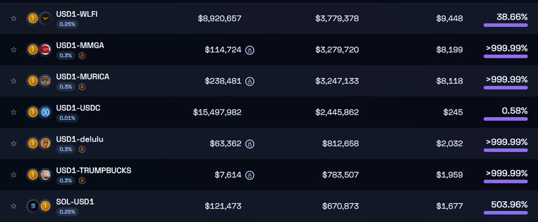
Task: Click the 38.66% APR bar
Action: [506, 25]
